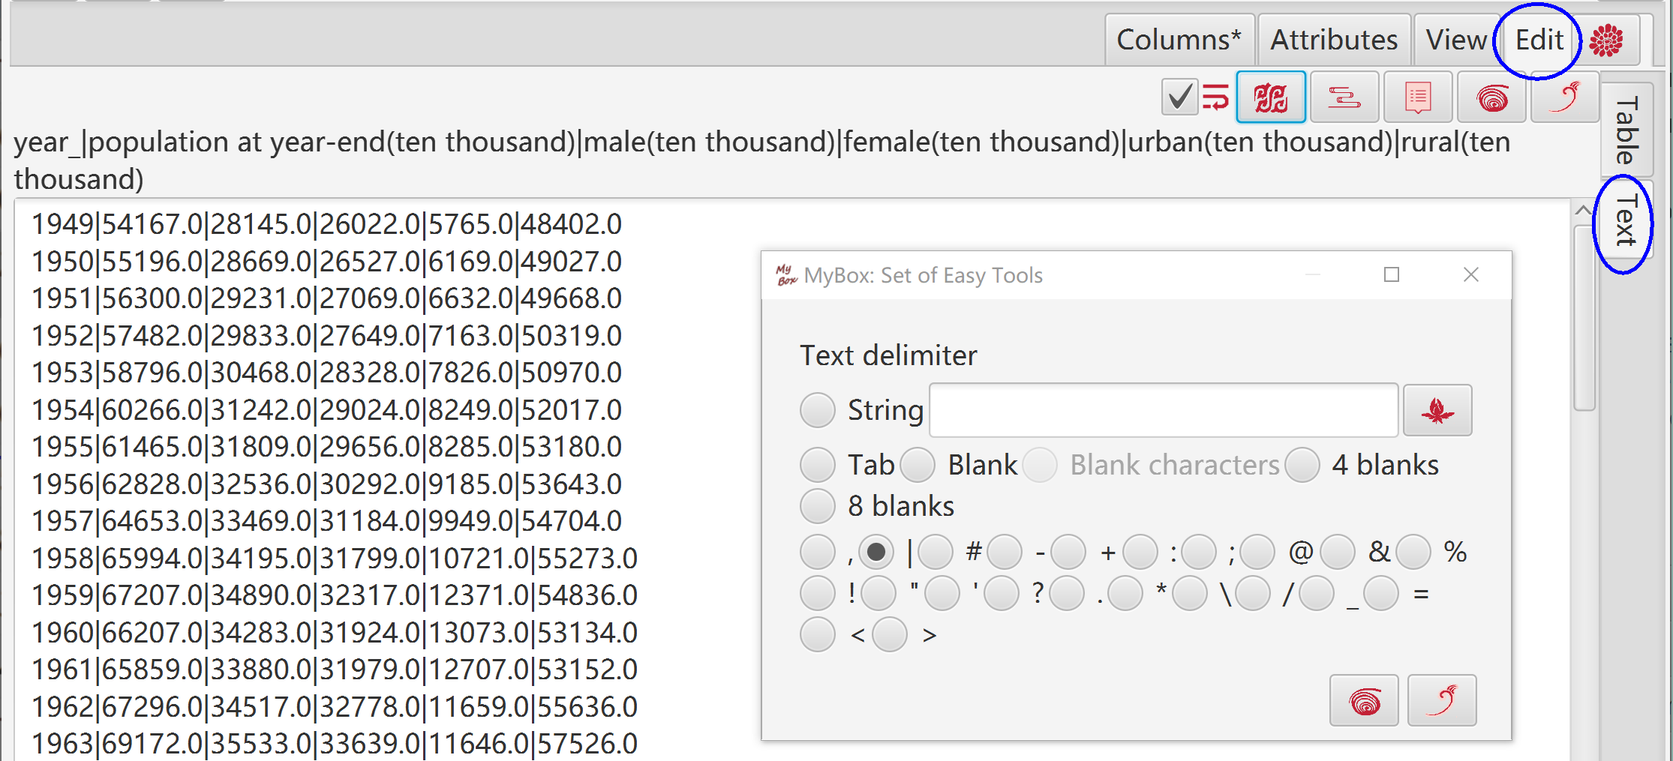Click the red spiral OK icon in toolbar

(x=1491, y=97)
